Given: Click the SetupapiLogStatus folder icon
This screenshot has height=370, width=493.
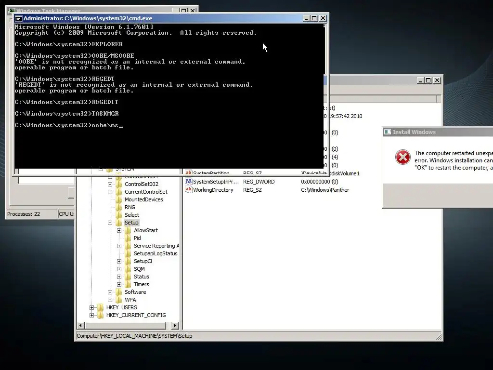Looking at the screenshot, I should point(128,253).
